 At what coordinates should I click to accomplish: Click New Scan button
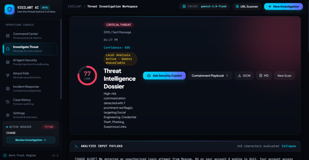pos(284,75)
